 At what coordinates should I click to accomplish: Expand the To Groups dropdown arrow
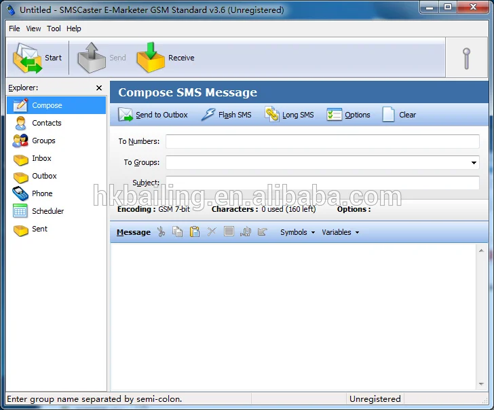(474, 163)
